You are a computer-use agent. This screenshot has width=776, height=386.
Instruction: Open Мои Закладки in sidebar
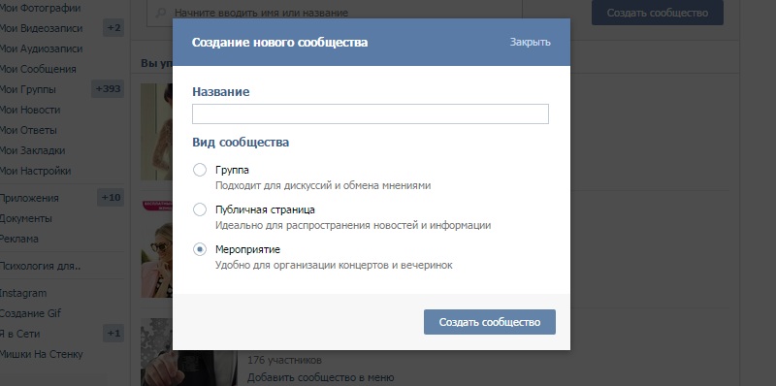(33, 150)
